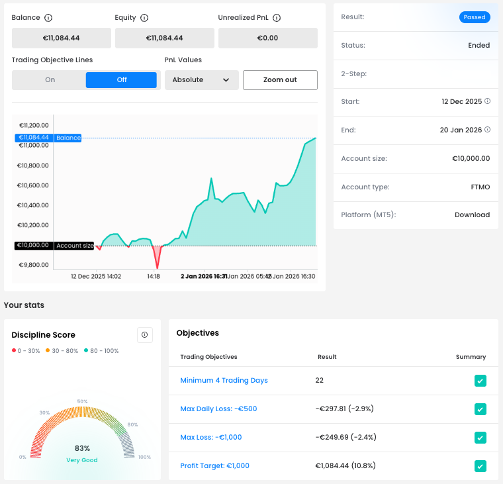Open the Minimum 4 Trading Days objective

pos(224,380)
